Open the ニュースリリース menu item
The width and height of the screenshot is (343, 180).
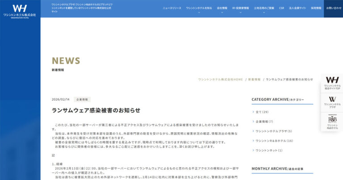pyautogui.click(x=172, y=8)
